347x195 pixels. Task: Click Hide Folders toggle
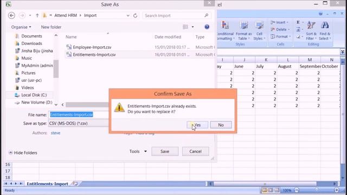pyautogui.click(x=23, y=153)
